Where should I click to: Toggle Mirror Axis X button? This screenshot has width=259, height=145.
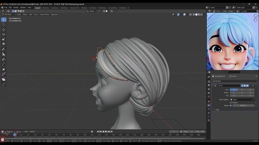[x=234, y=90]
